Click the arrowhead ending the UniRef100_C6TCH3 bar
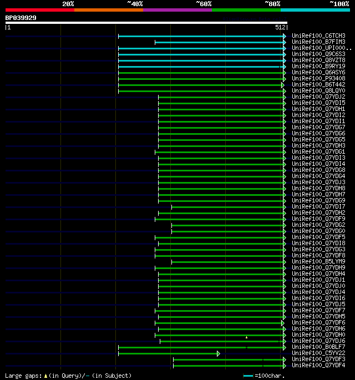 (285, 37)
